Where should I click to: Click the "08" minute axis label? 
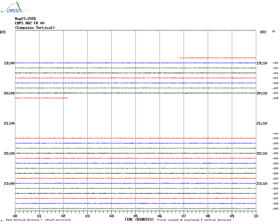(x=208, y=216)
